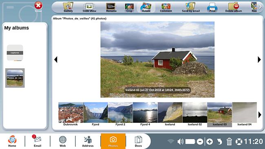The height and width of the screenshot is (149, 265).
Task: Open the captures album
Action: pyautogui.click(x=15, y=53)
